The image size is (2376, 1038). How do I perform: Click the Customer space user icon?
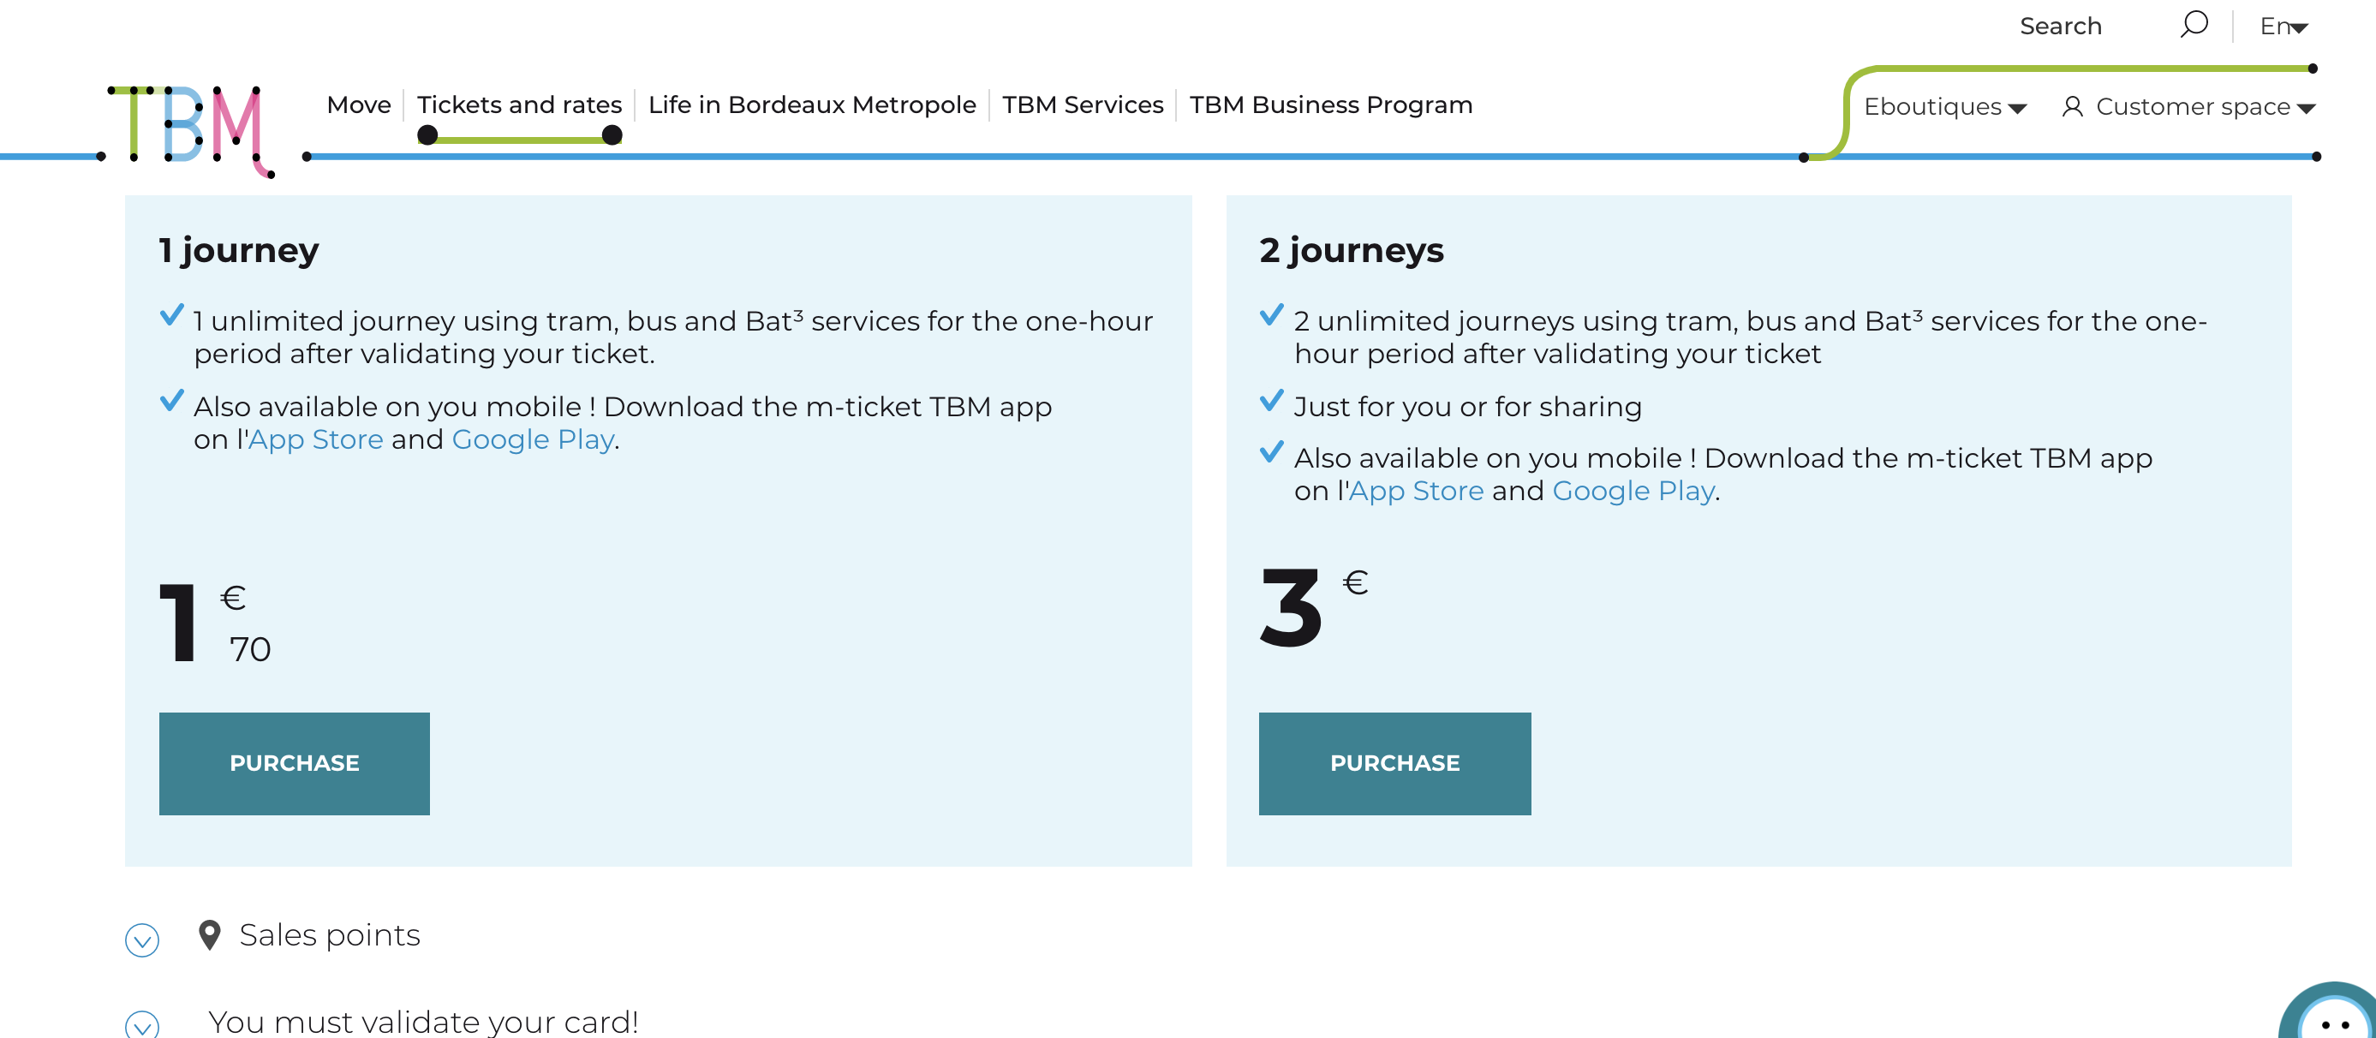(x=2072, y=107)
